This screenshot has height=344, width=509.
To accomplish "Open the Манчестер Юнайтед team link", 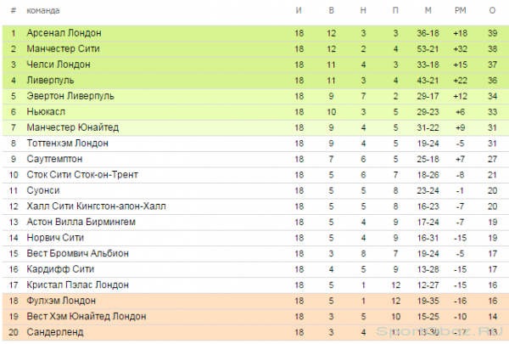I will [73, 127].
